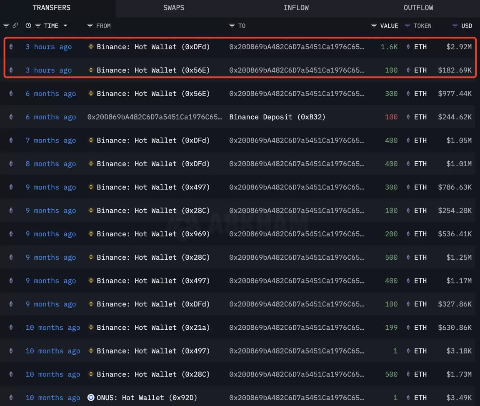480x406 pixels.
Task: Click the clock icon beside TIME
Action: tap(28, 26)
